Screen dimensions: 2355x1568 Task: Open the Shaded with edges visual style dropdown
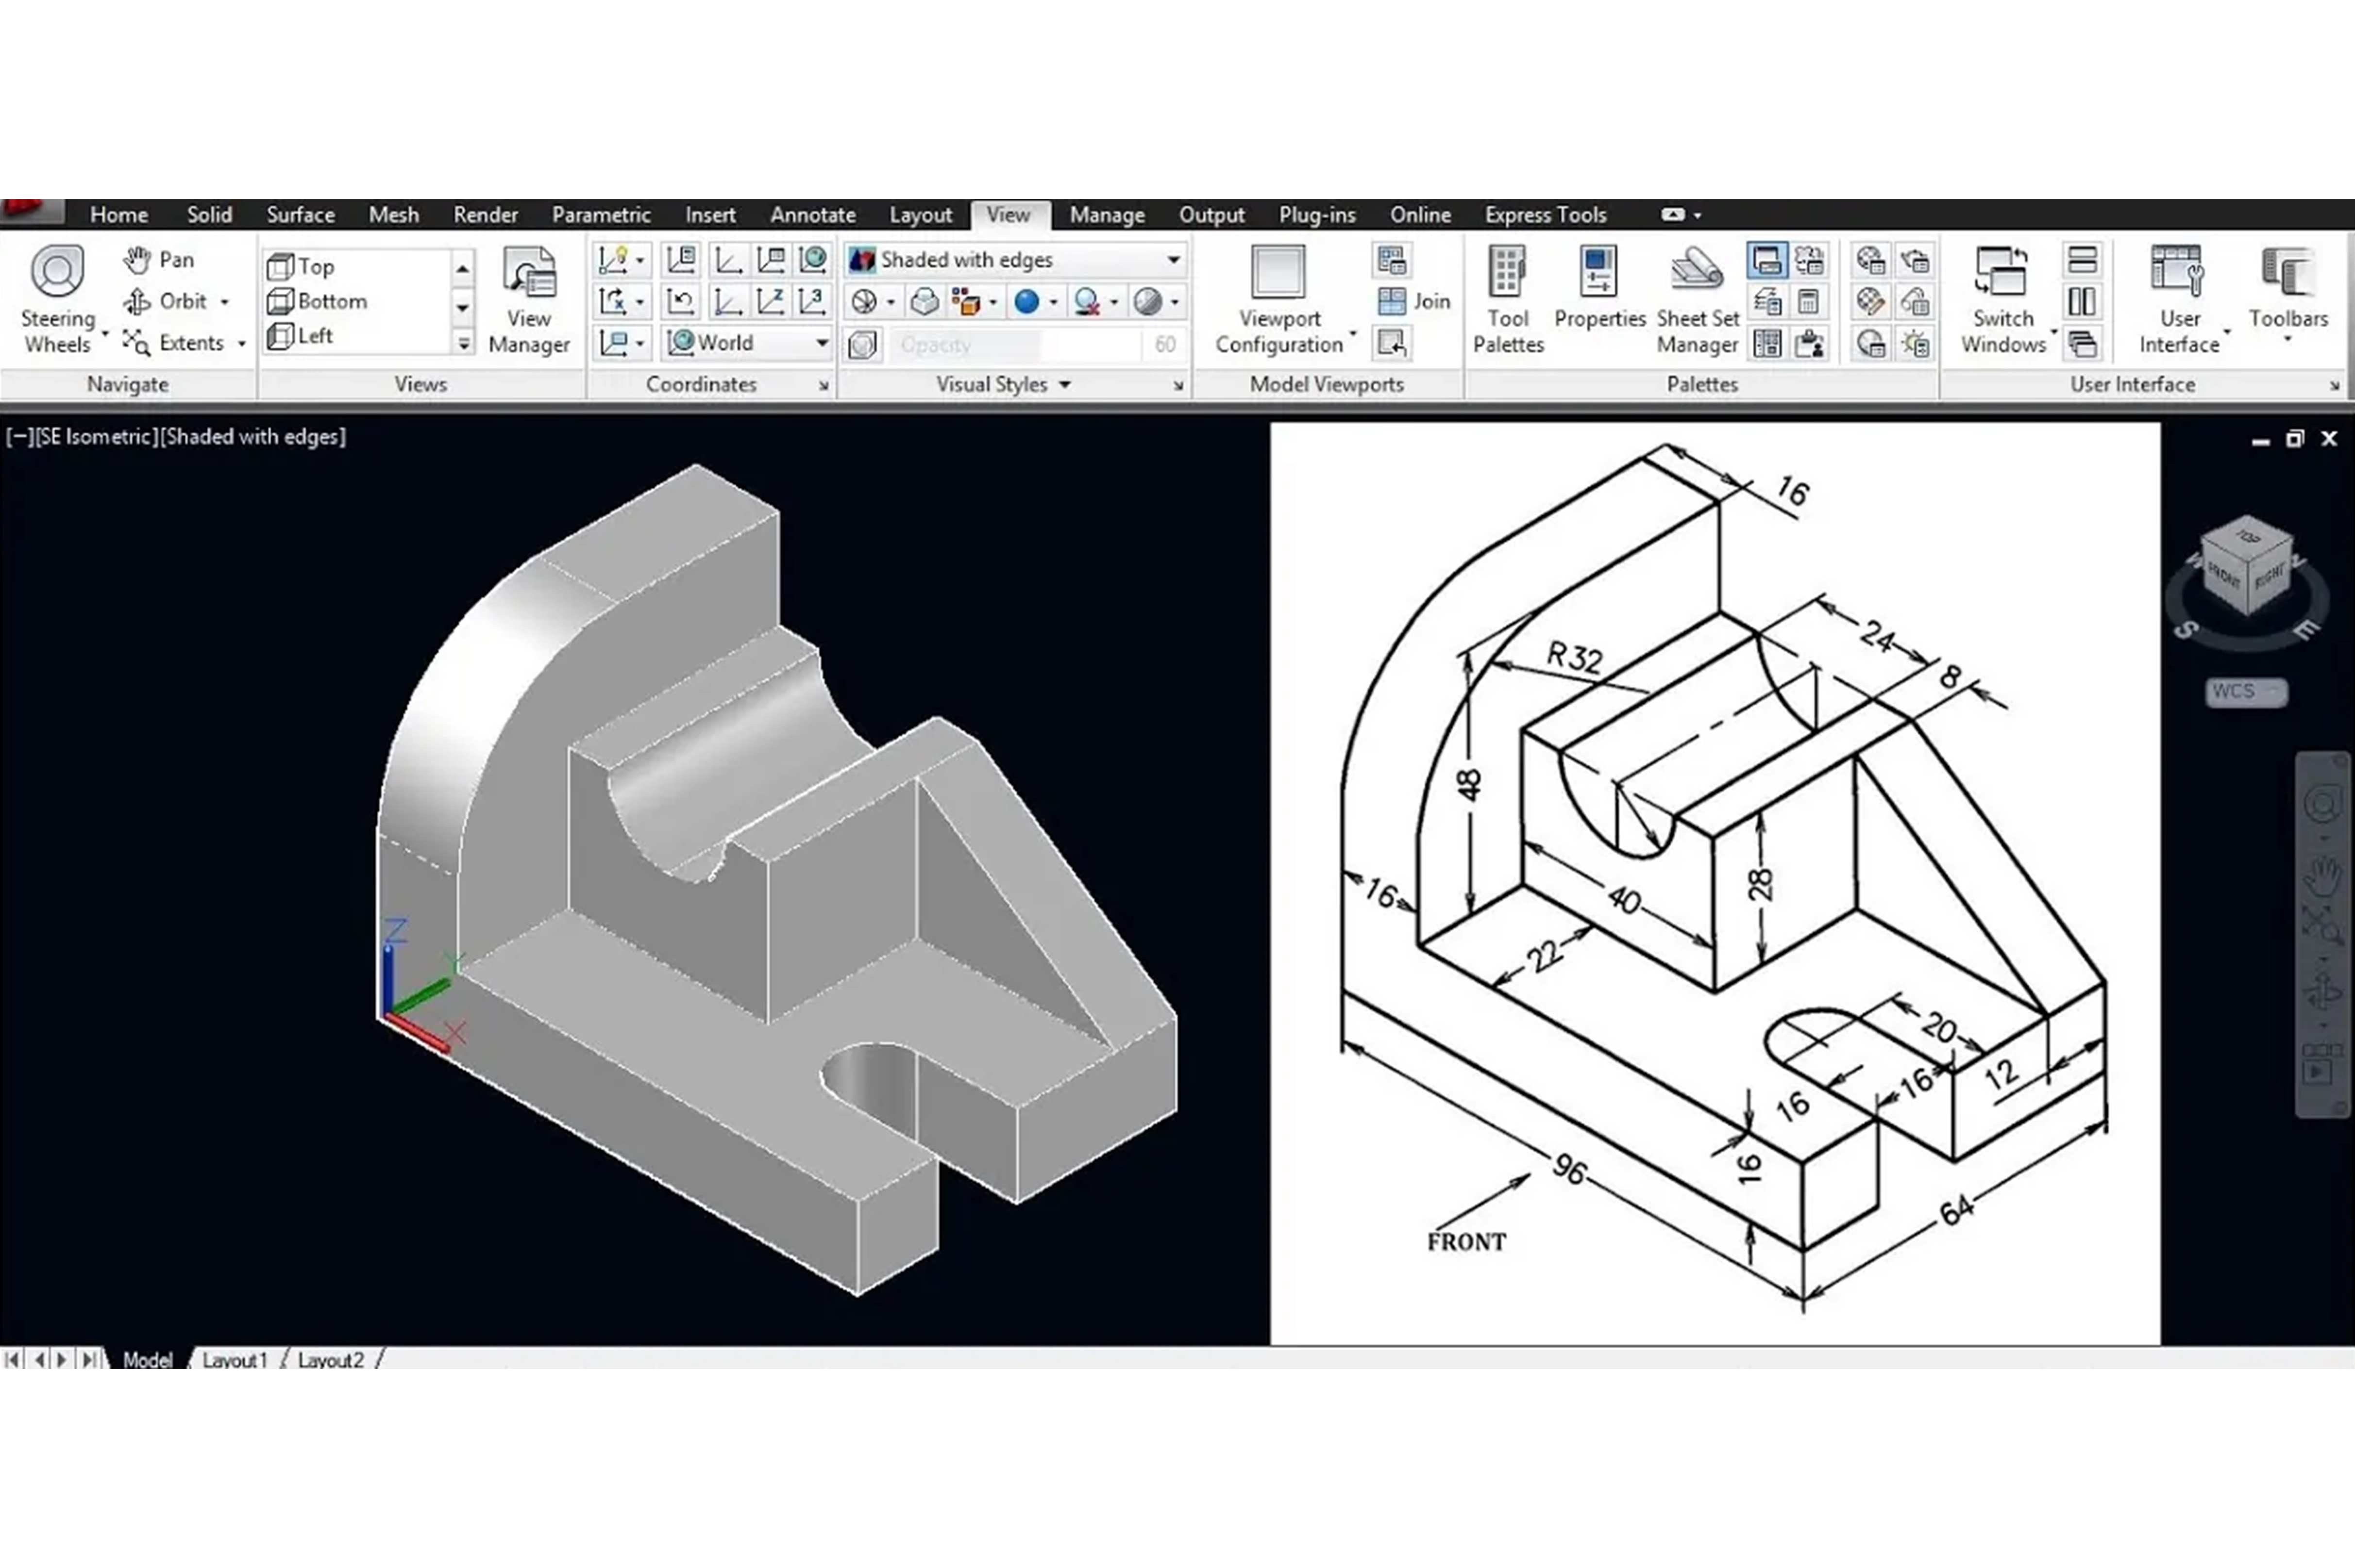pos(1016,260)
